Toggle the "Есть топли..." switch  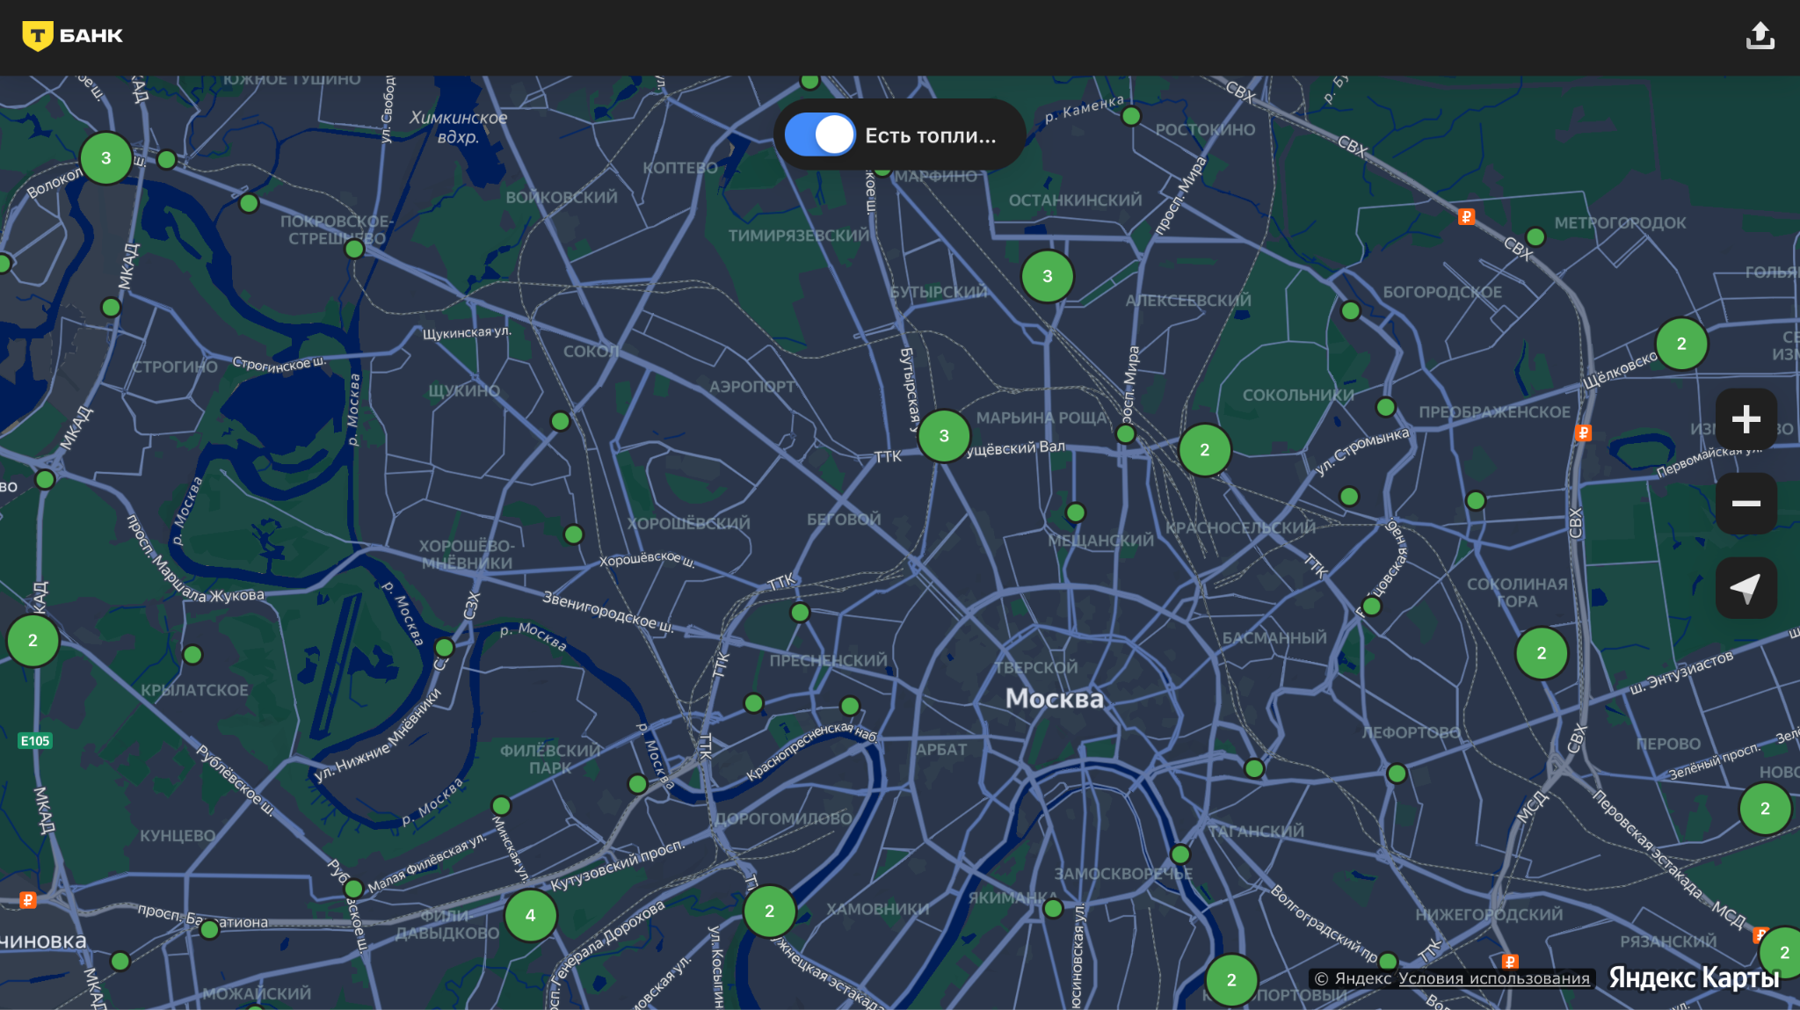click(819, 135)
